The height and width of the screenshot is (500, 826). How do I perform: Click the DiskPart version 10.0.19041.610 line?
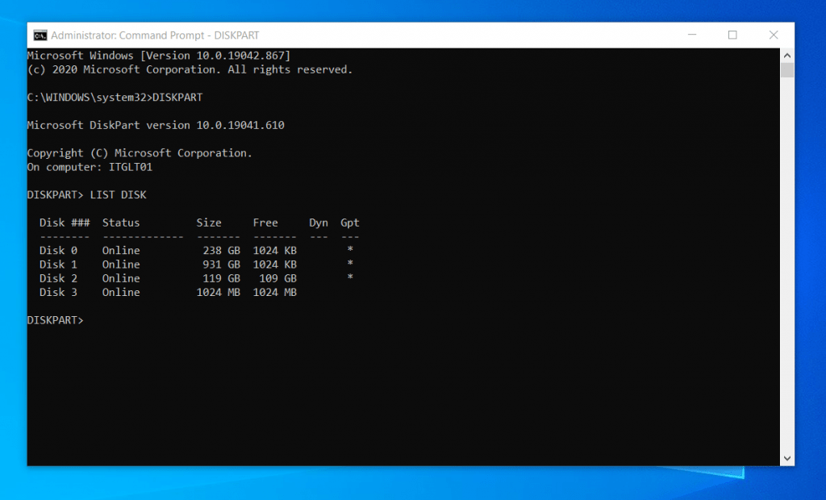(156, 125)
